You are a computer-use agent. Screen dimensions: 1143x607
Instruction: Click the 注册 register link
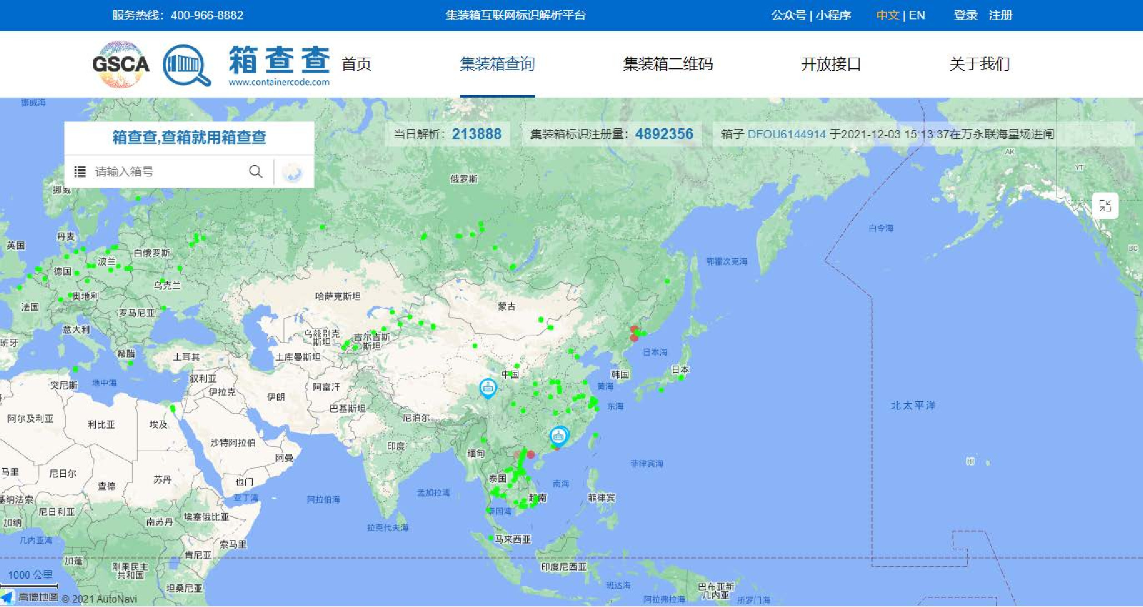tap(1001, 16)
